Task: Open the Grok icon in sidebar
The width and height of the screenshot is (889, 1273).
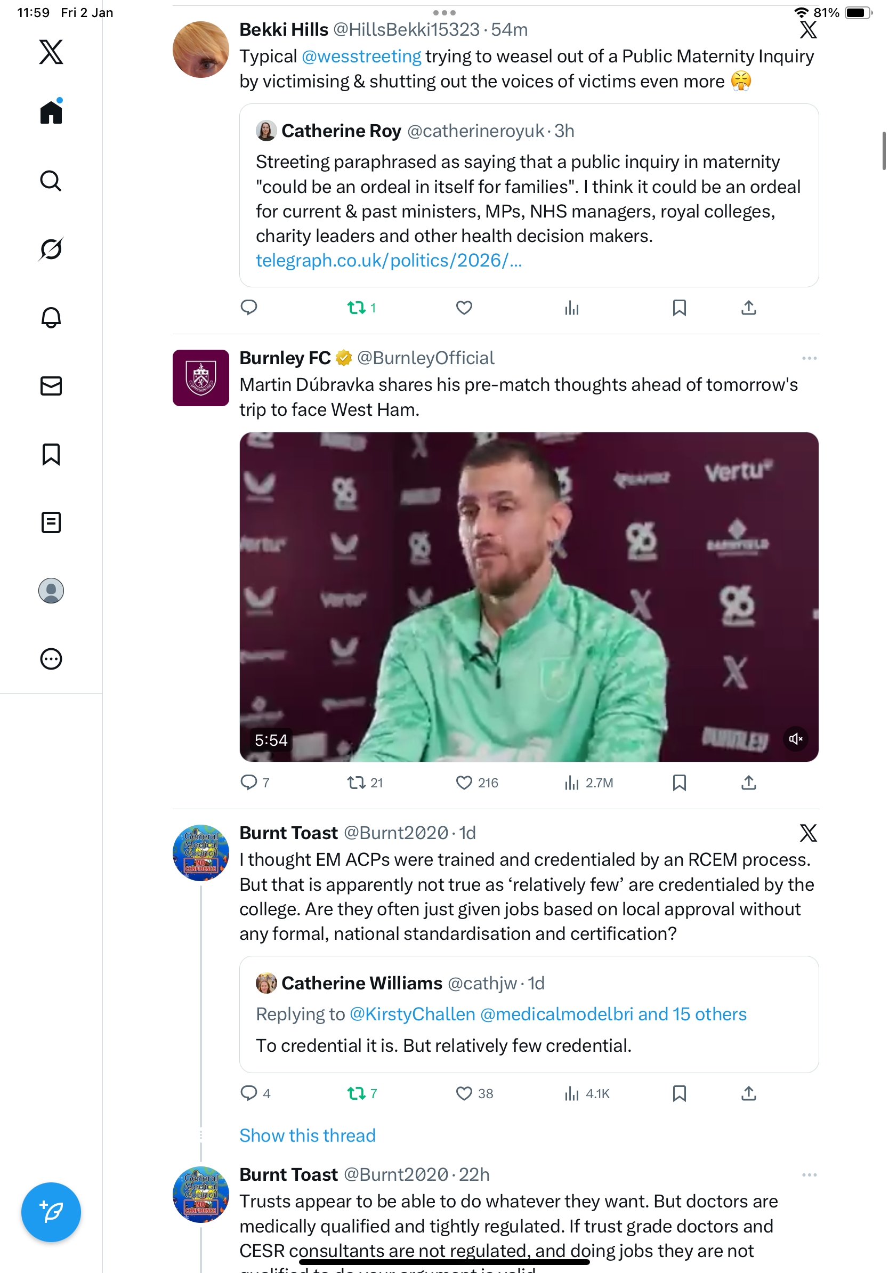Action: (51, 249)
